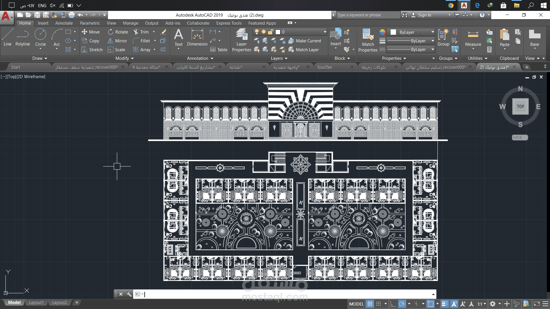
Task: Open the layer name dropdown
Action: tap(325, 32)
